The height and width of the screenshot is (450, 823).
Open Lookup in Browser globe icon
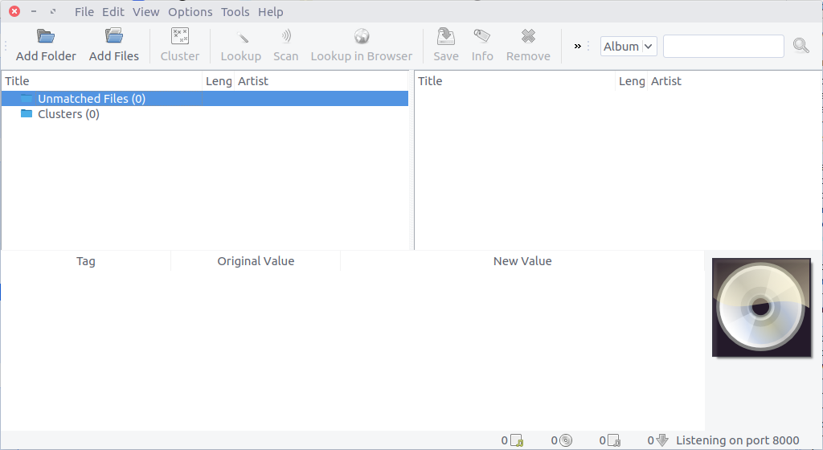click(x=361, y=36)
